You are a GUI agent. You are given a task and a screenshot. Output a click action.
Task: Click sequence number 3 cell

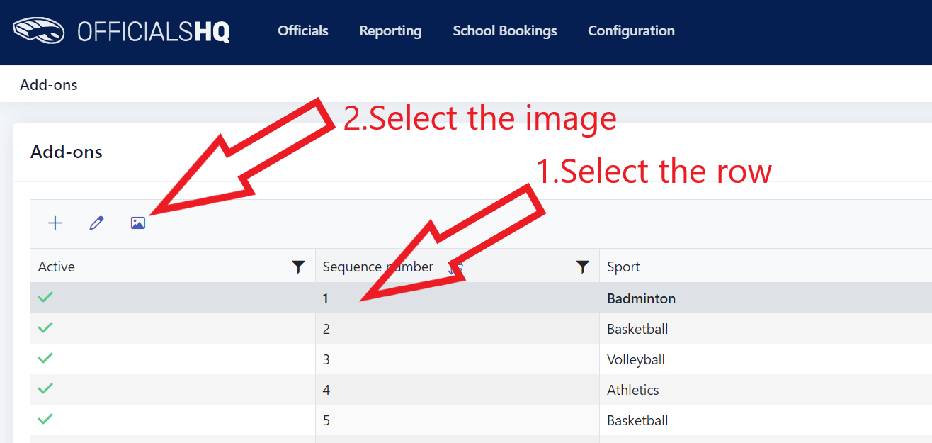coord(458,359)
